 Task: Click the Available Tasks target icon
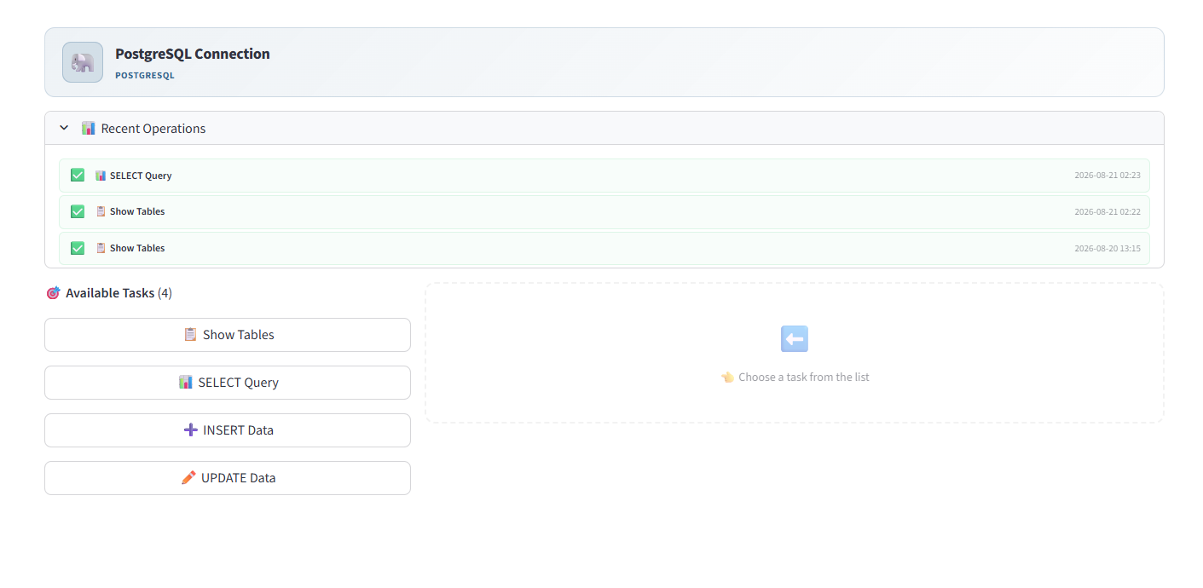coord(53,292)
